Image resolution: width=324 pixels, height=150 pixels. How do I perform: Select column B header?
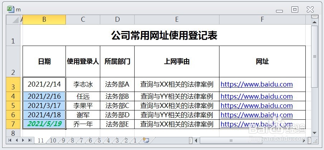click(x=44, y=20)
